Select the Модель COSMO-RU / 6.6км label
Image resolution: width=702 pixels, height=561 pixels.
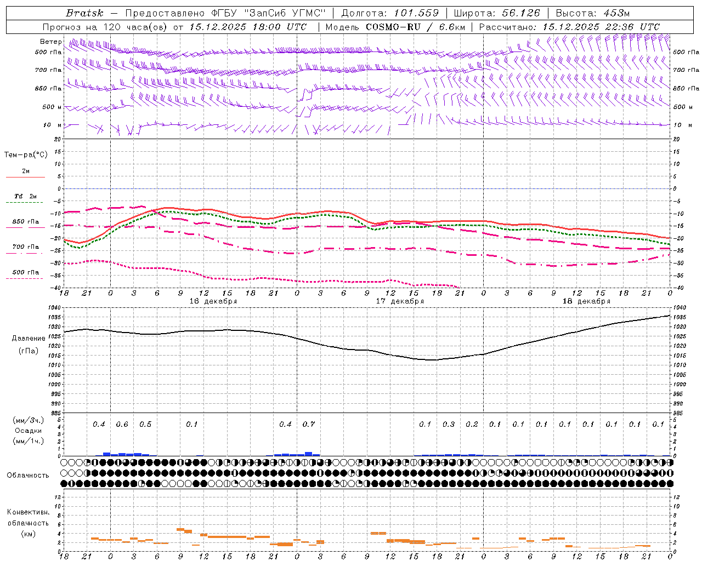click(395, 27)
